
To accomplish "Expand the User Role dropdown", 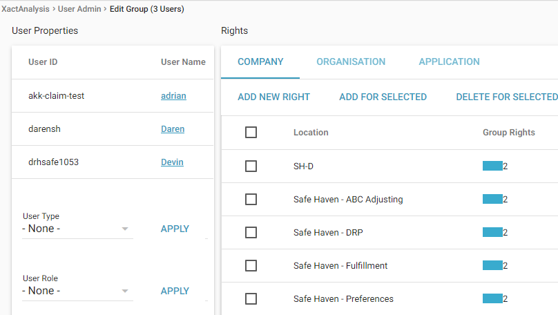I will coord(77,291).
